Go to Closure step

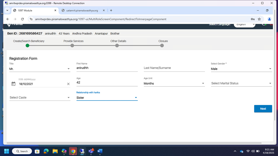pyautogui.click(x=162, y=46)
